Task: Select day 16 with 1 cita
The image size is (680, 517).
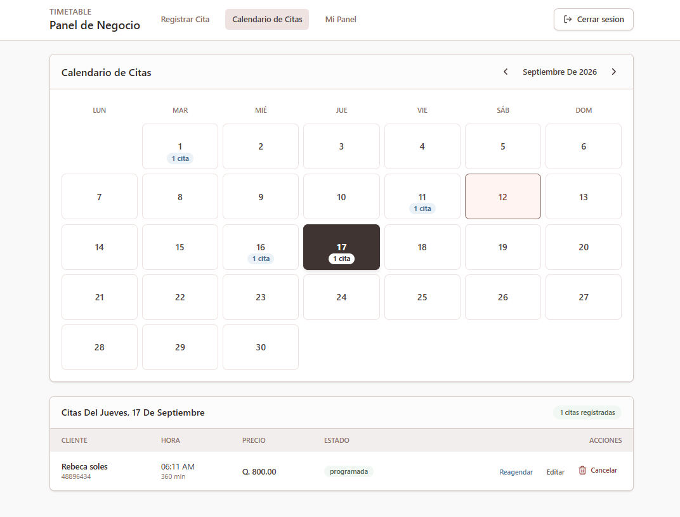Action: (261, 247)
